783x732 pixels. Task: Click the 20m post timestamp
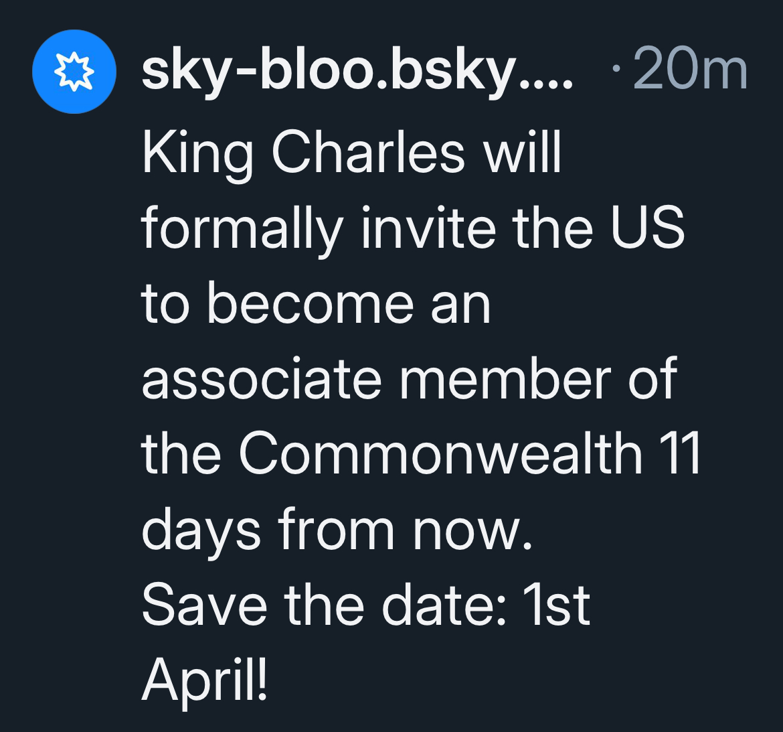click(689, 70)
